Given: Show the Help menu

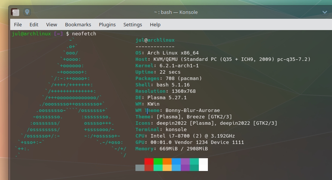Looking at the screenshot, I should click(155, 24).
